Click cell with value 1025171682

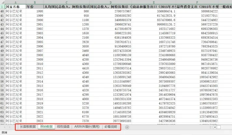(154, 29)
